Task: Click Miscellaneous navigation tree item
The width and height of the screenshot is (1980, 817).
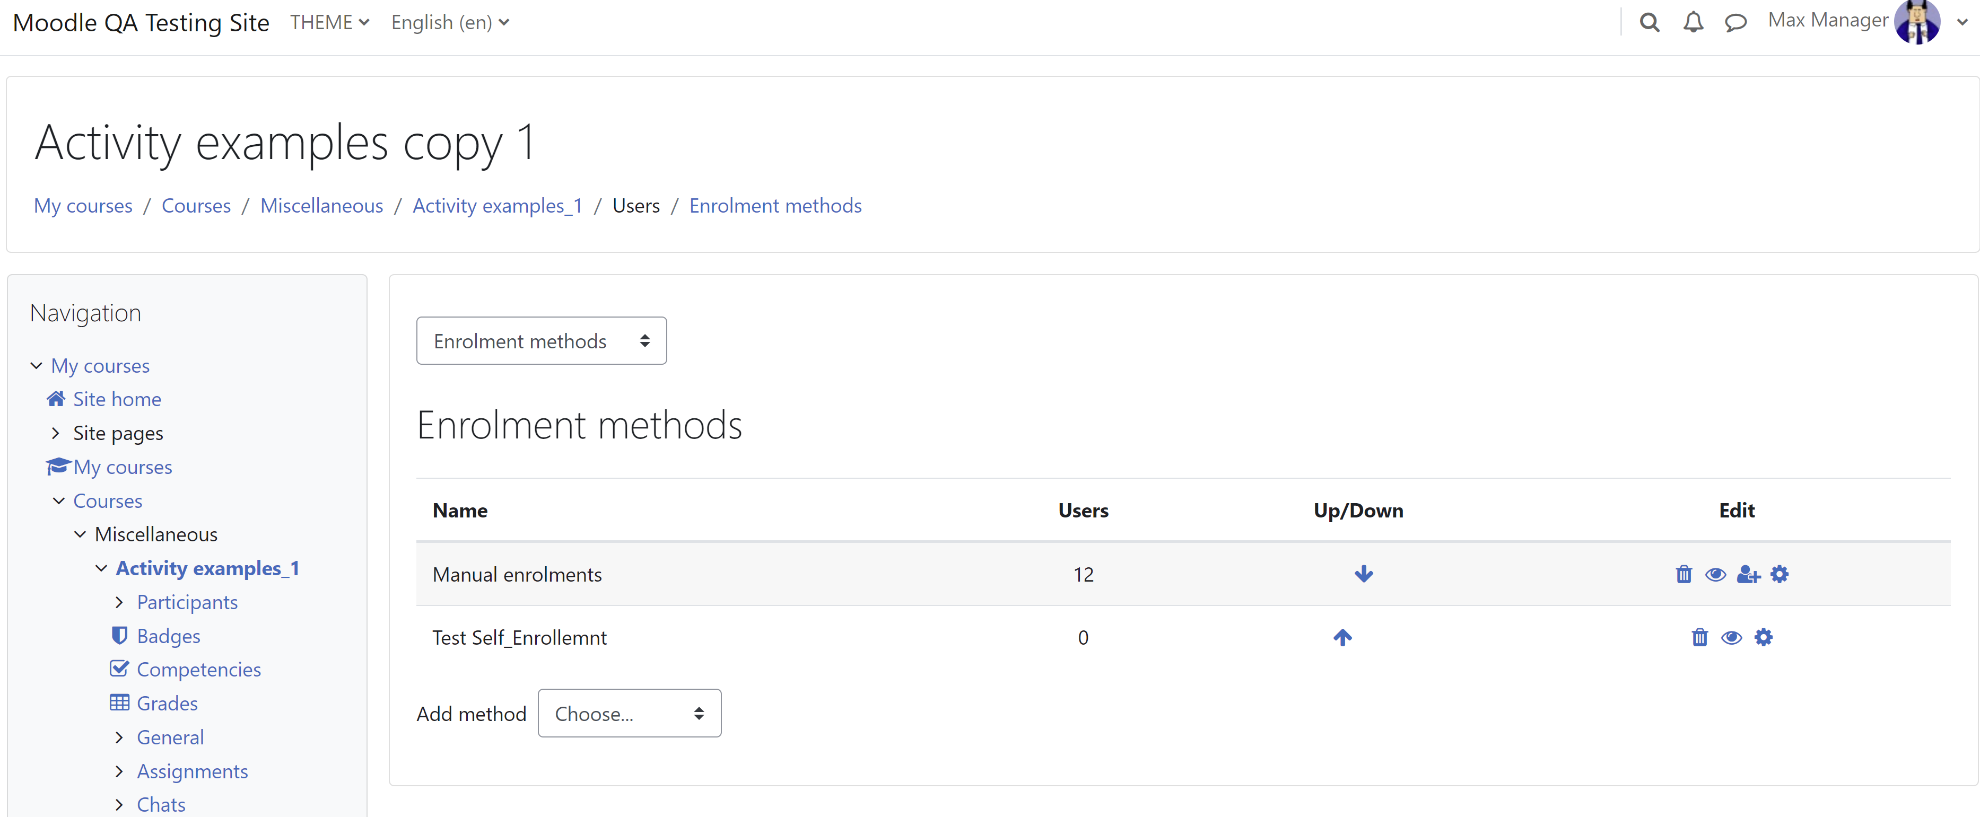Action: [x=156, y=534]
